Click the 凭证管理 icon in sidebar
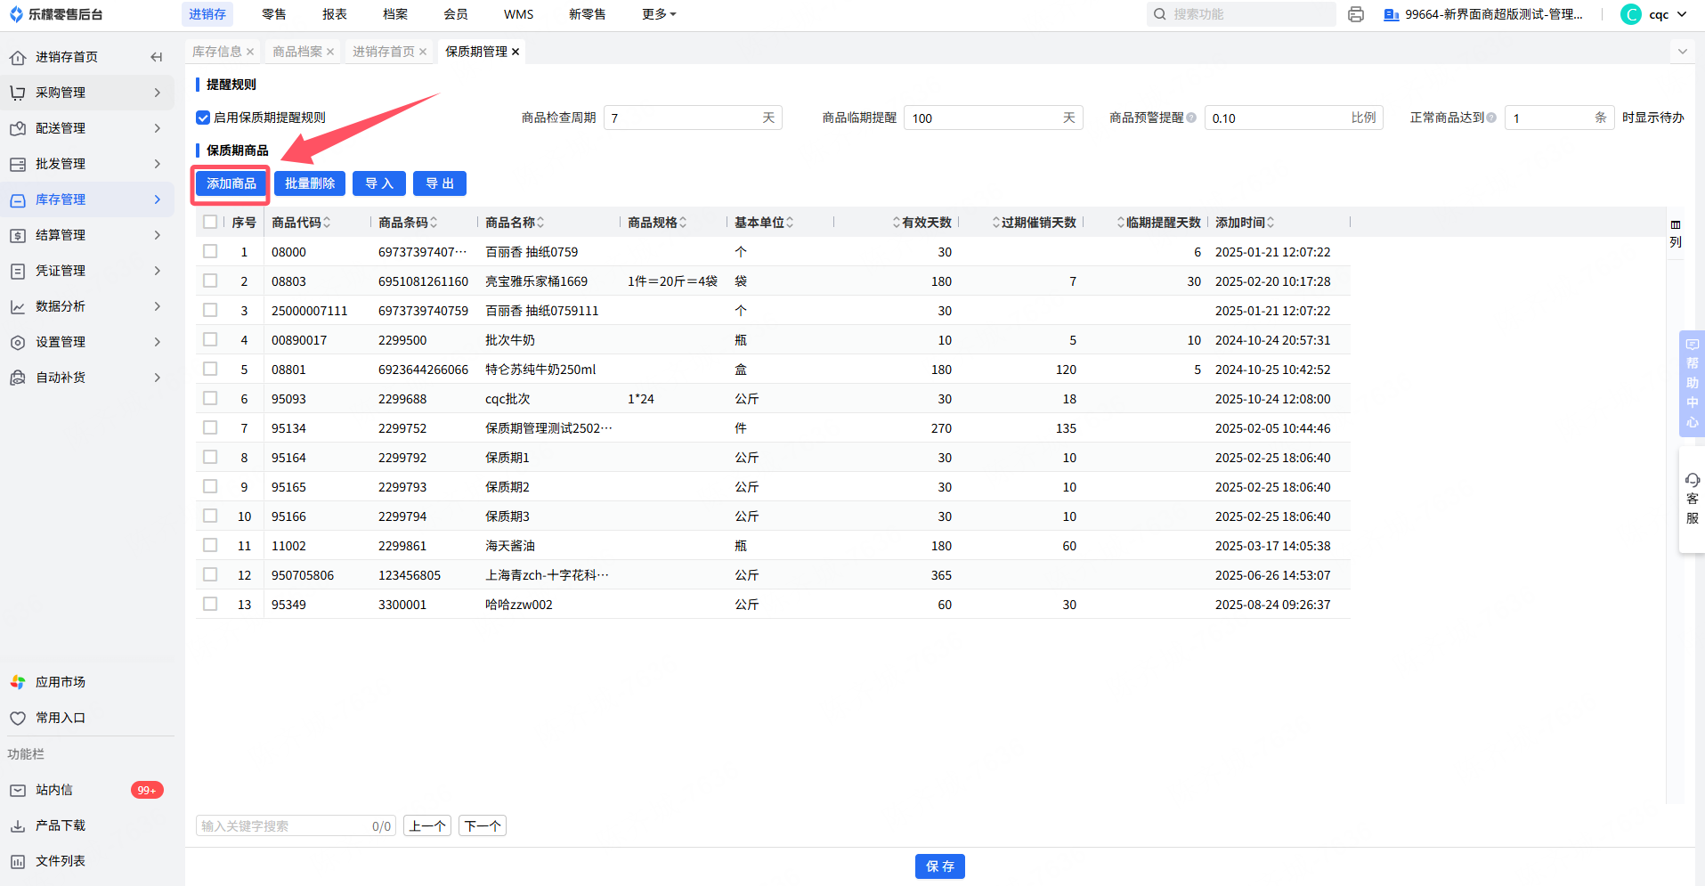Image resolution: width=1705 pixels, height=886 pixels. (x=18, y=271)
